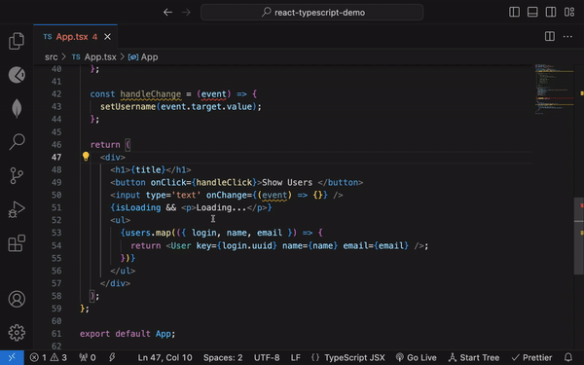Viewport: 584px width, 365px height.
Task: Click the src breadcrumb
Action: 52,57
